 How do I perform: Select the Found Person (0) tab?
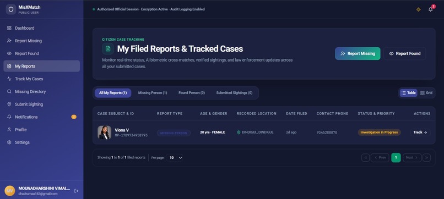pyautogui.click(x=192, y=93)
